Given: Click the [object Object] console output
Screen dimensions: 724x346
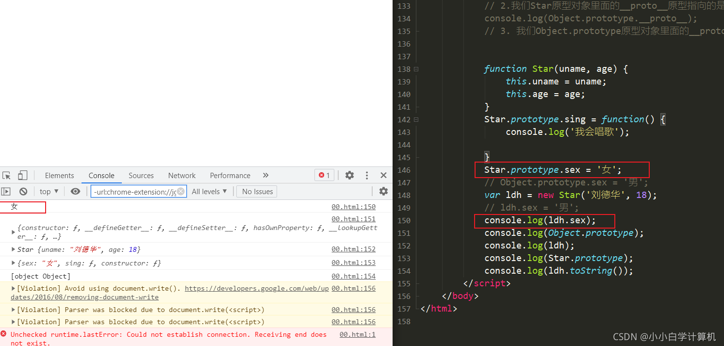Looking at the screenshot, I should (x=41, y=276).
